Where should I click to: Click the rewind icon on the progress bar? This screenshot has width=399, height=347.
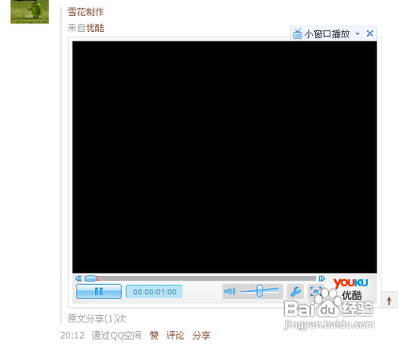click(78, 278)
